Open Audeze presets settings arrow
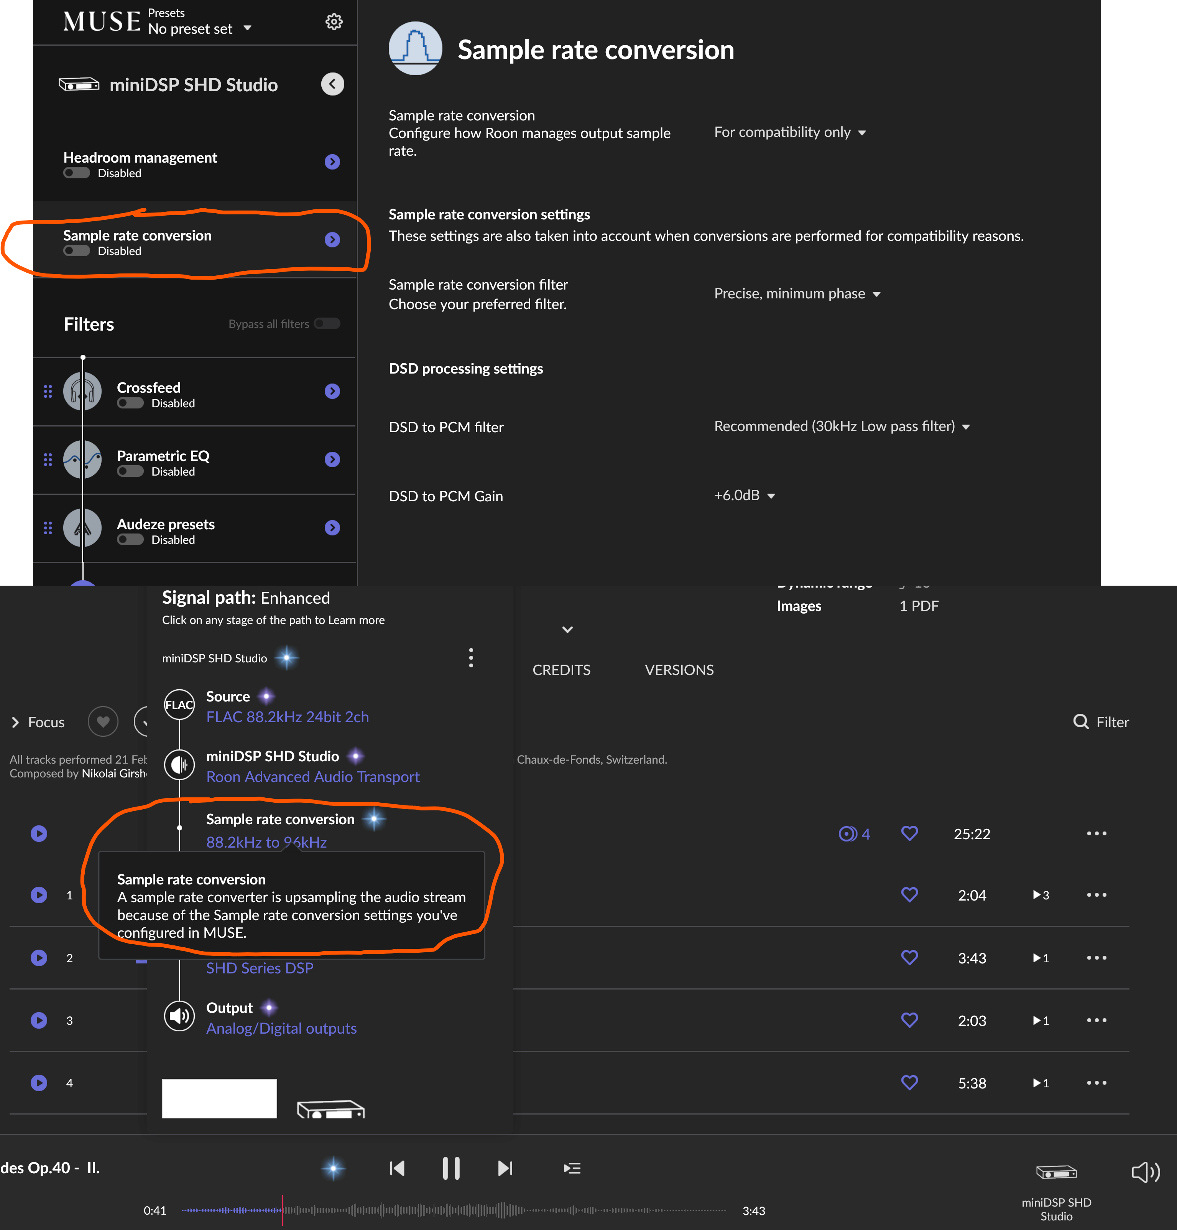Viewport: 1177px width, 1230px height. (332, 529)
